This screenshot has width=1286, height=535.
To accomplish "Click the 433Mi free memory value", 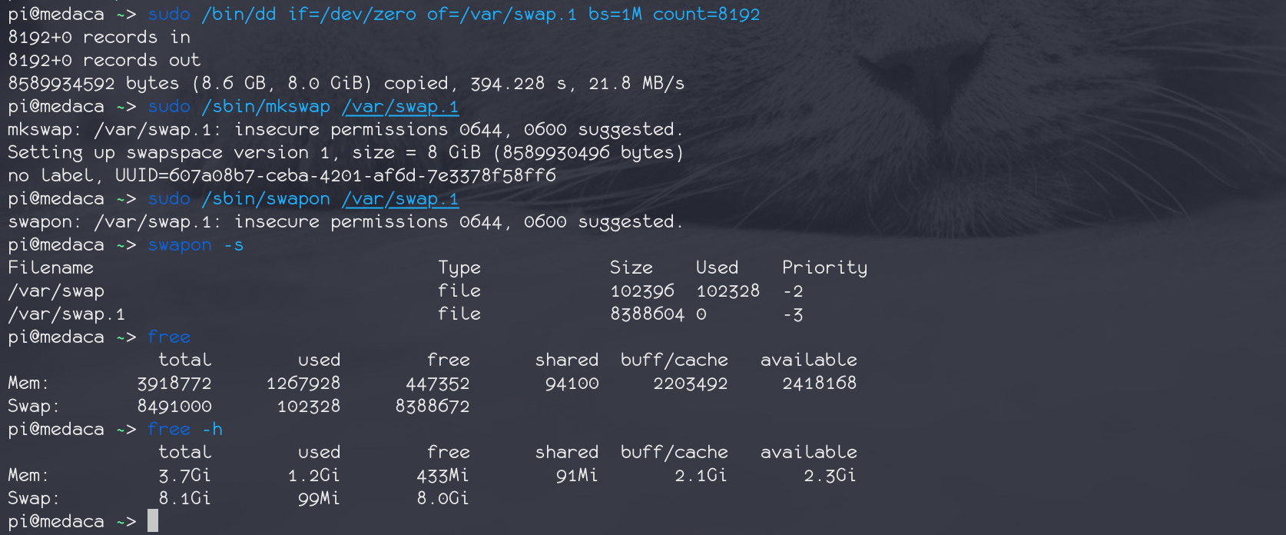I will click(442, 475).
